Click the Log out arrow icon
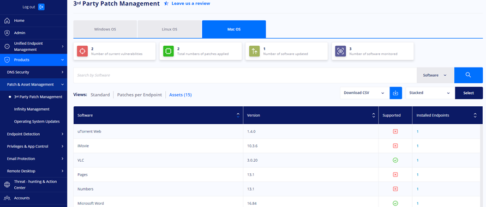This screenshot has height=207, width=486. click(41, 7)
